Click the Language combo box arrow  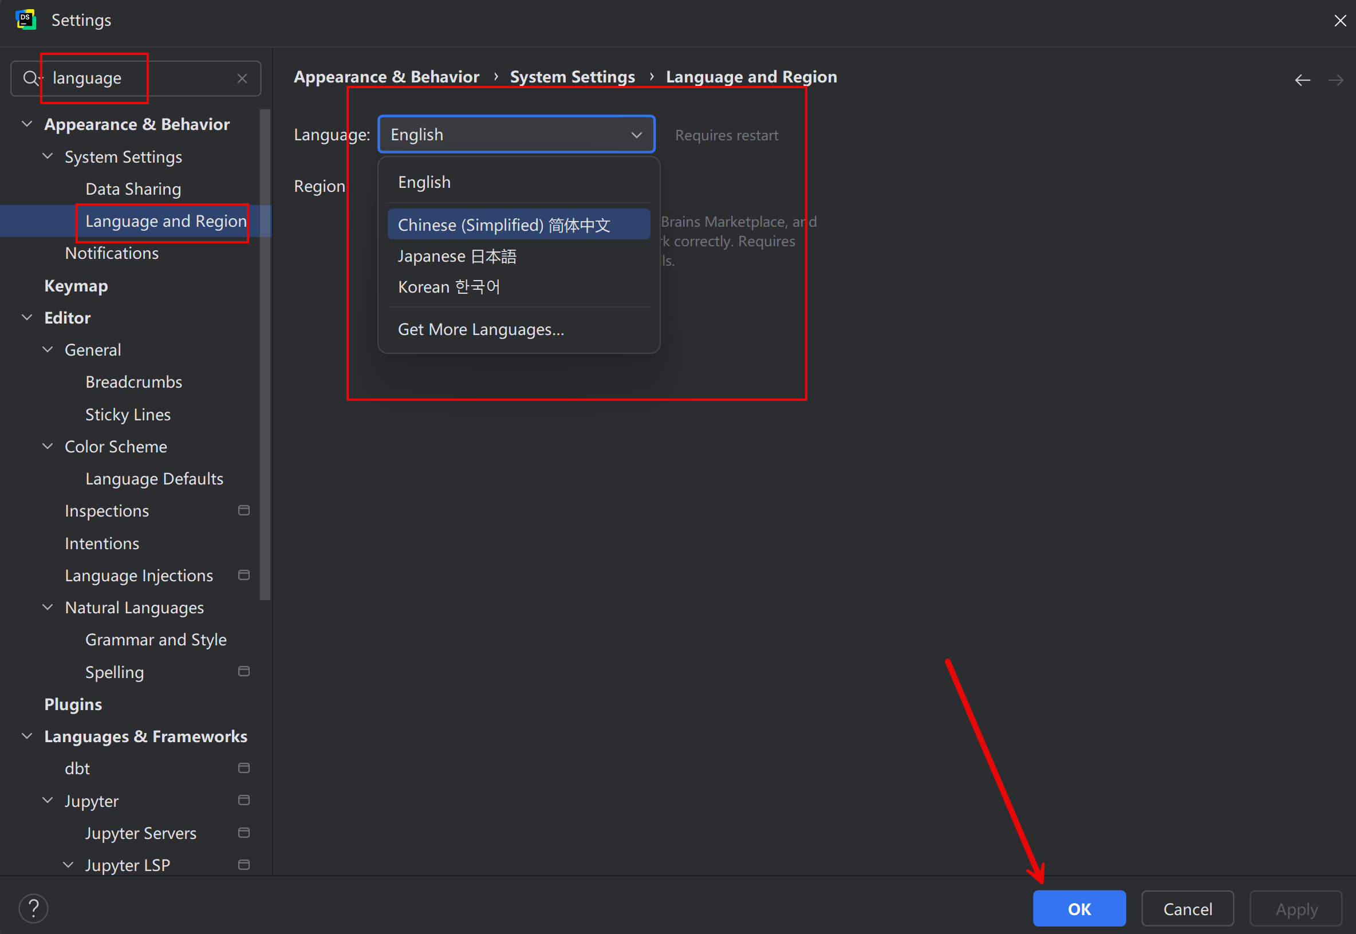point(636,135)
